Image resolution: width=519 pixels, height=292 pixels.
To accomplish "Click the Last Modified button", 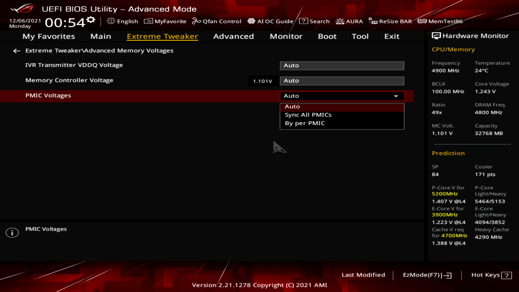I will coord(363,275).
